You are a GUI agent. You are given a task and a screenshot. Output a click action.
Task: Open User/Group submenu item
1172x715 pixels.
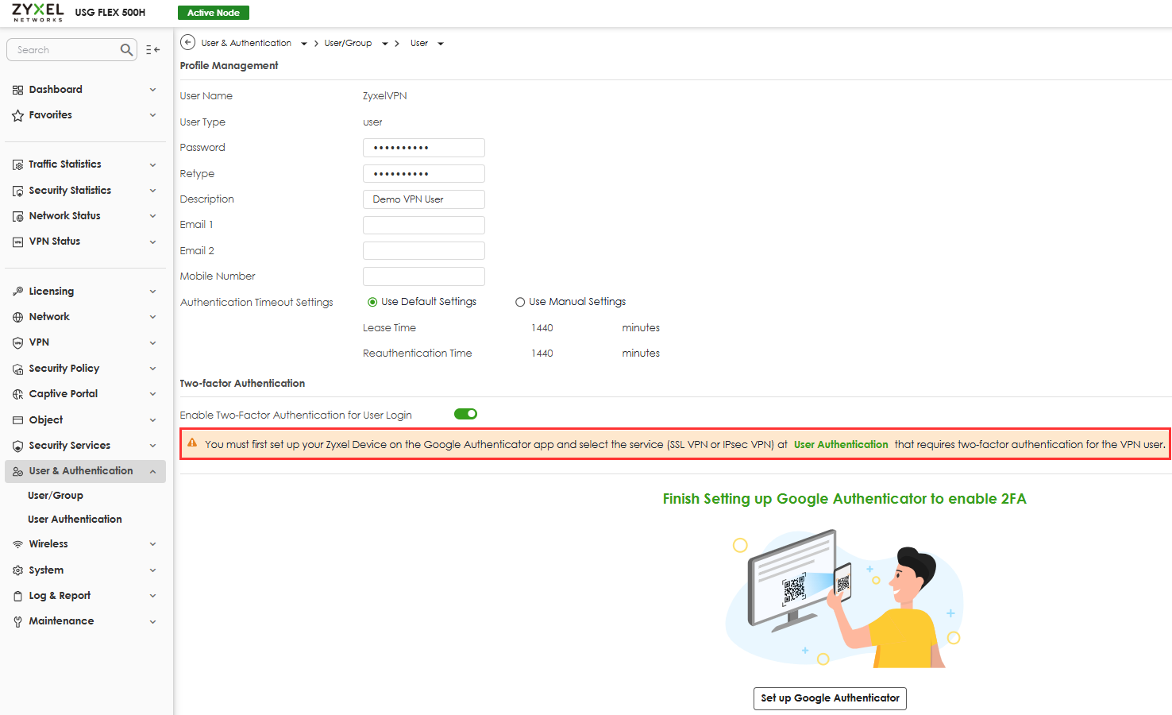click(x=56, y=496)
